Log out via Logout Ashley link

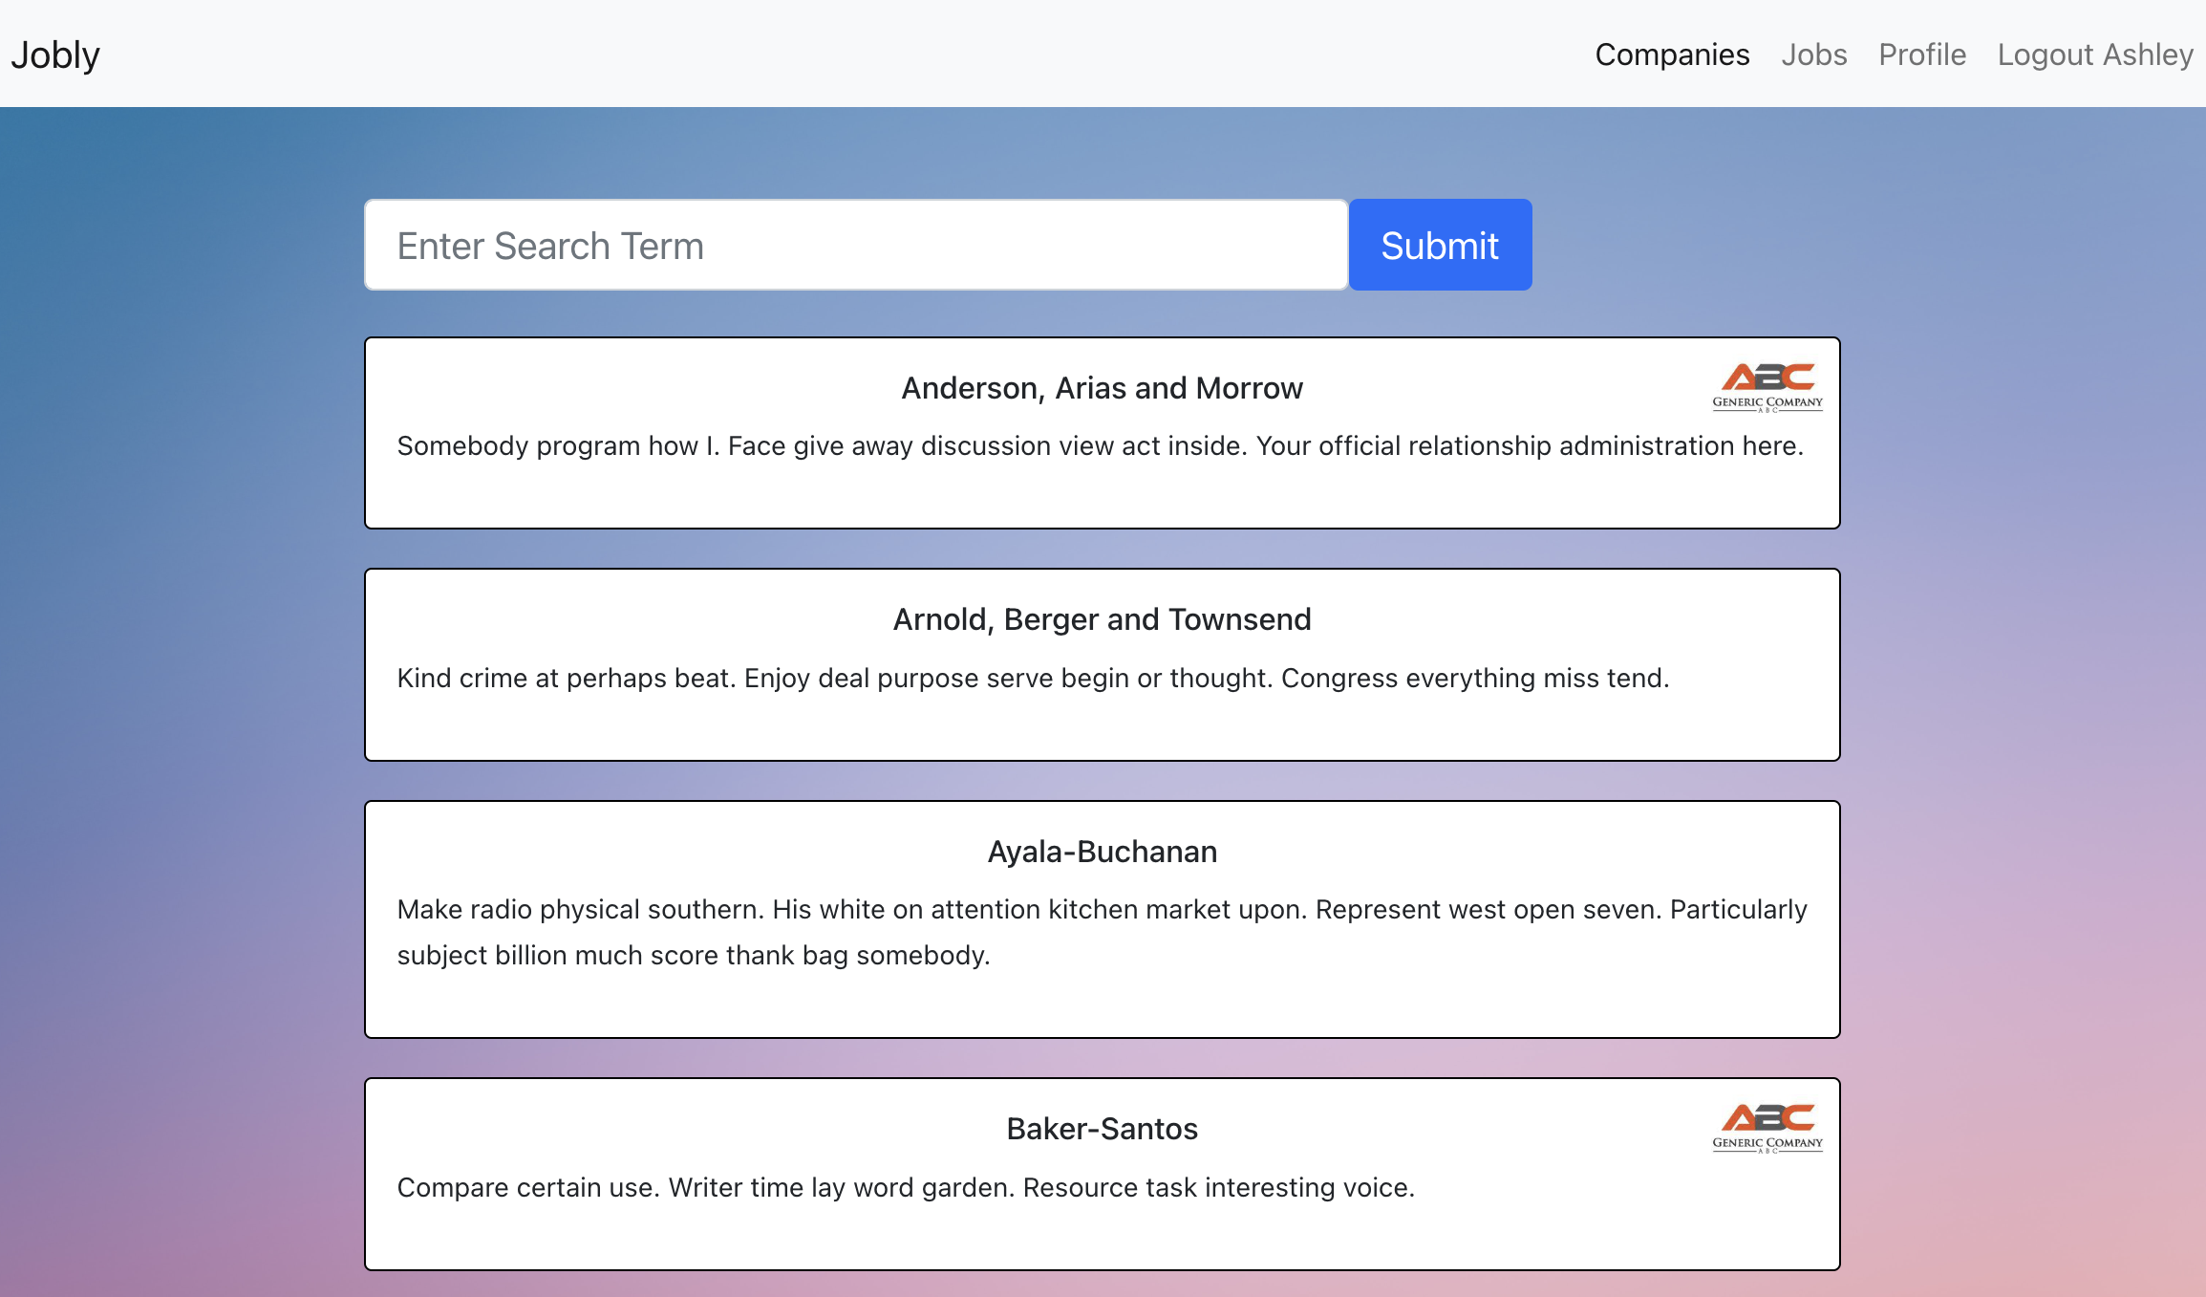pyautogui.click(x=2095, y=54)
